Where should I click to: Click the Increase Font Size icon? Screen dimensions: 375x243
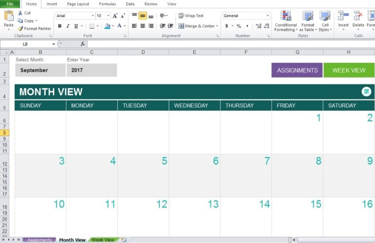click(115, 16)
